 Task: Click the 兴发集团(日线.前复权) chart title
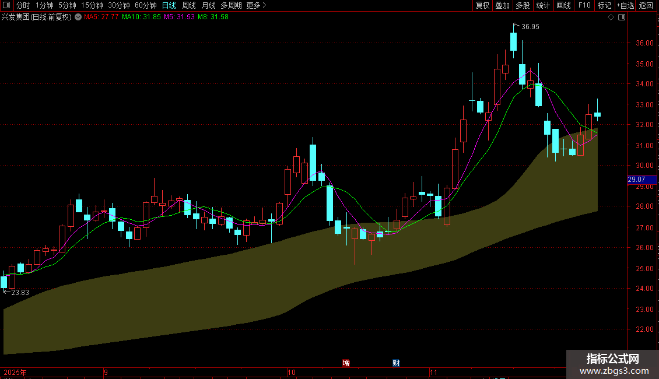point(37,17)
